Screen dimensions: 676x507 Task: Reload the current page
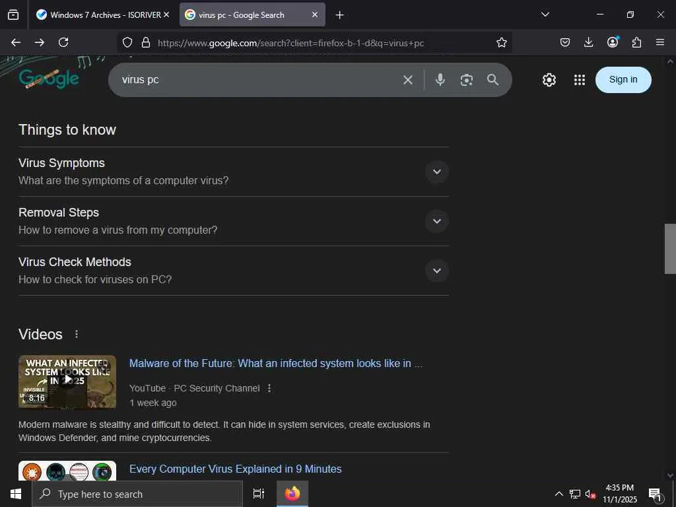[x=63, y=42]
